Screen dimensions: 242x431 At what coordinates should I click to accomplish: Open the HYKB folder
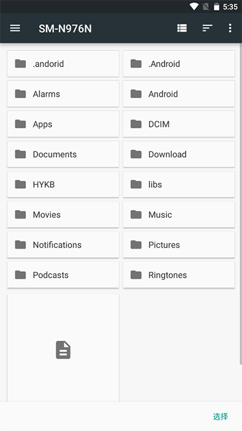pyautogui.click(x=63, y=184)
